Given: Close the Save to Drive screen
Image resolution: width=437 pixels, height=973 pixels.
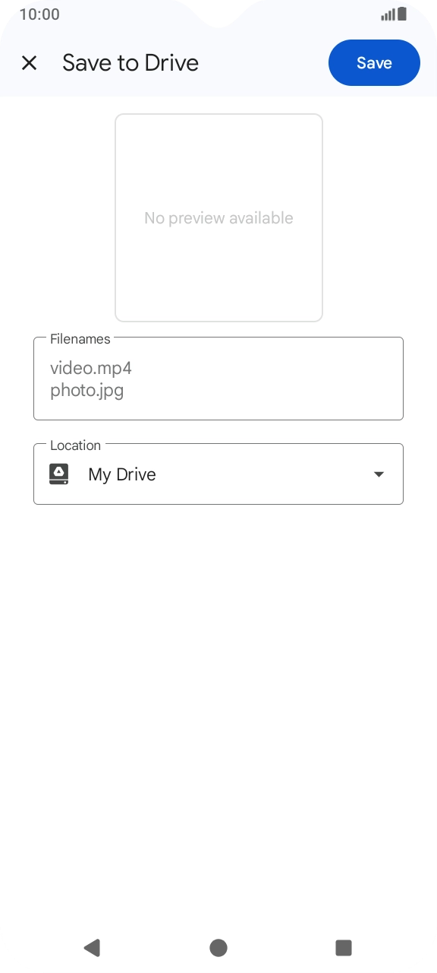Looking at the screenshot, I should (x=30, y=63).
